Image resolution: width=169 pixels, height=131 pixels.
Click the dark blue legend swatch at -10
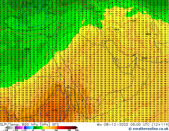(x=25, y=128)
